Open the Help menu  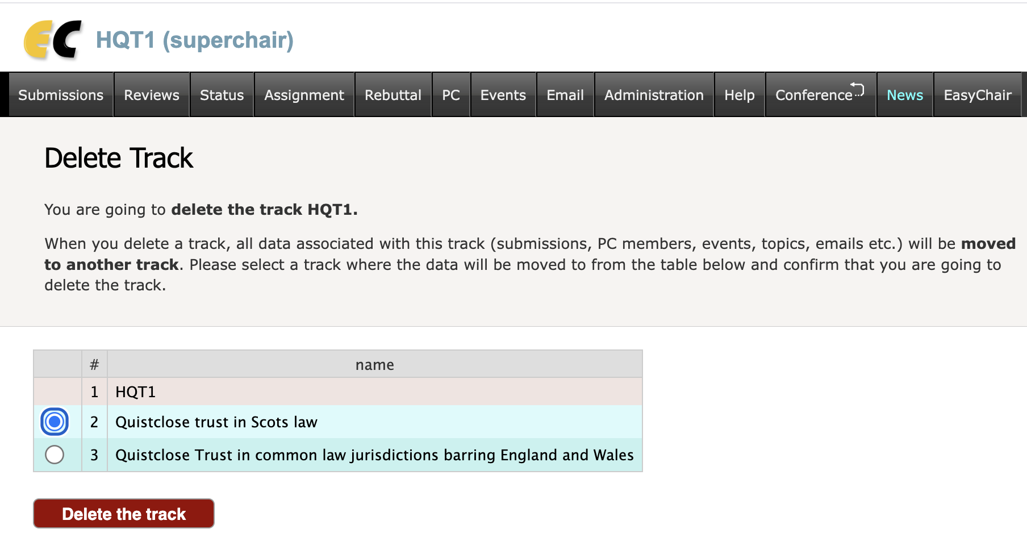click(739, 95)
